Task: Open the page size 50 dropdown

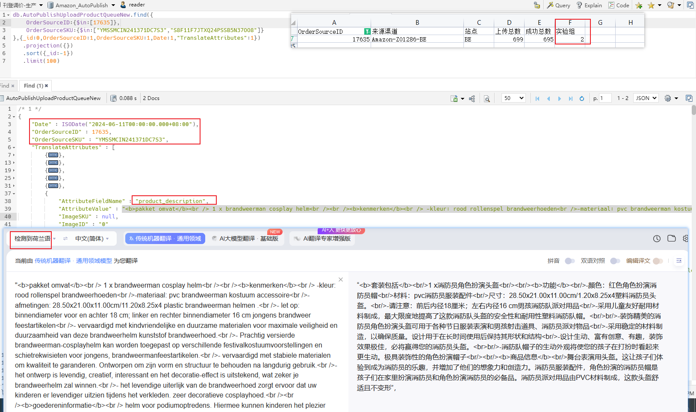Action: click(x=513, y=98)
